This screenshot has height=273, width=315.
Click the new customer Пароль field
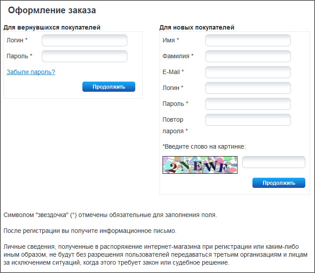(x=248, y=104)
